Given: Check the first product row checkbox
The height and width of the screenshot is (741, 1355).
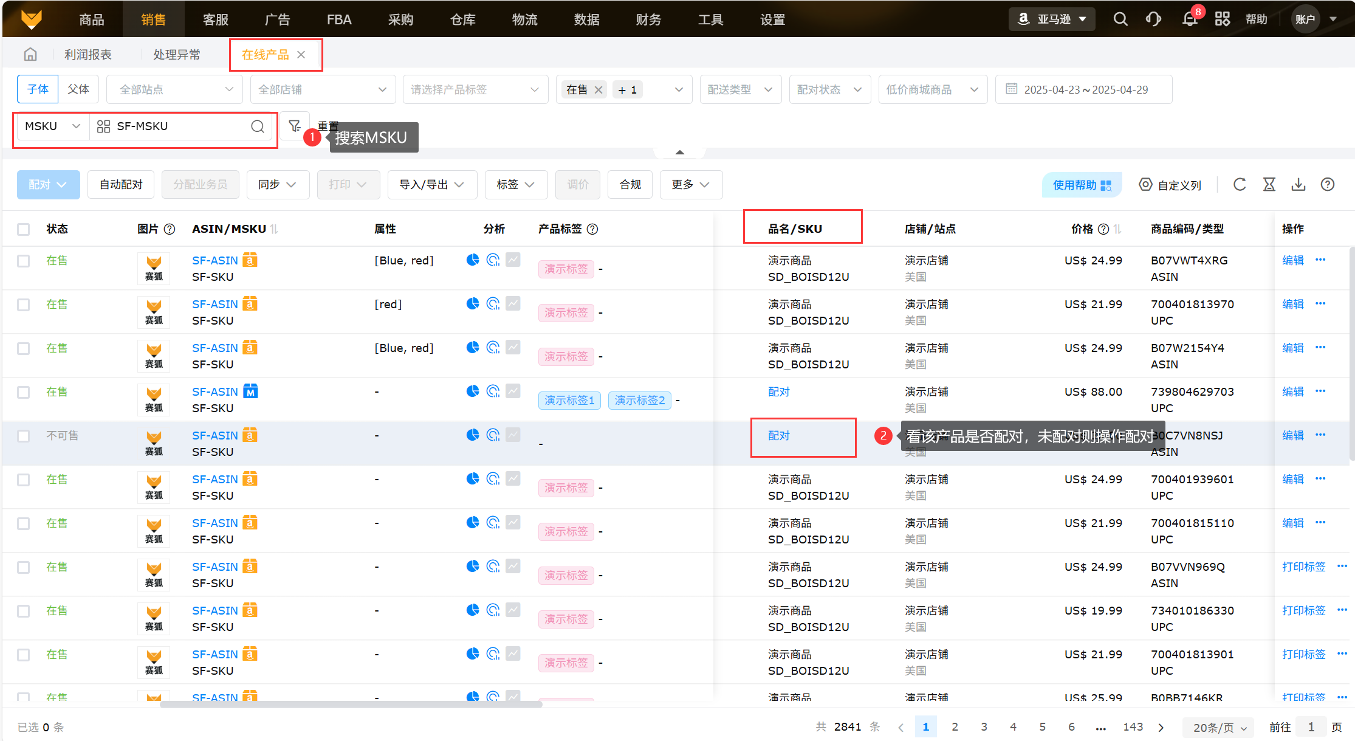Looking at the screenshot, I should 23,261.
